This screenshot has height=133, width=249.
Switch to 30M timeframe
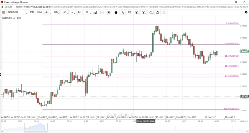[x=39, y=12]
